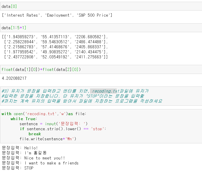Click the output line 'STOP'
Image resolution: width=202 pixels, height=176 pixels.
[x=18, y=168]
